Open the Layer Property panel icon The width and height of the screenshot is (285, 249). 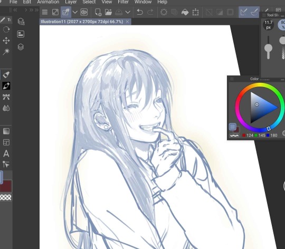21,34
